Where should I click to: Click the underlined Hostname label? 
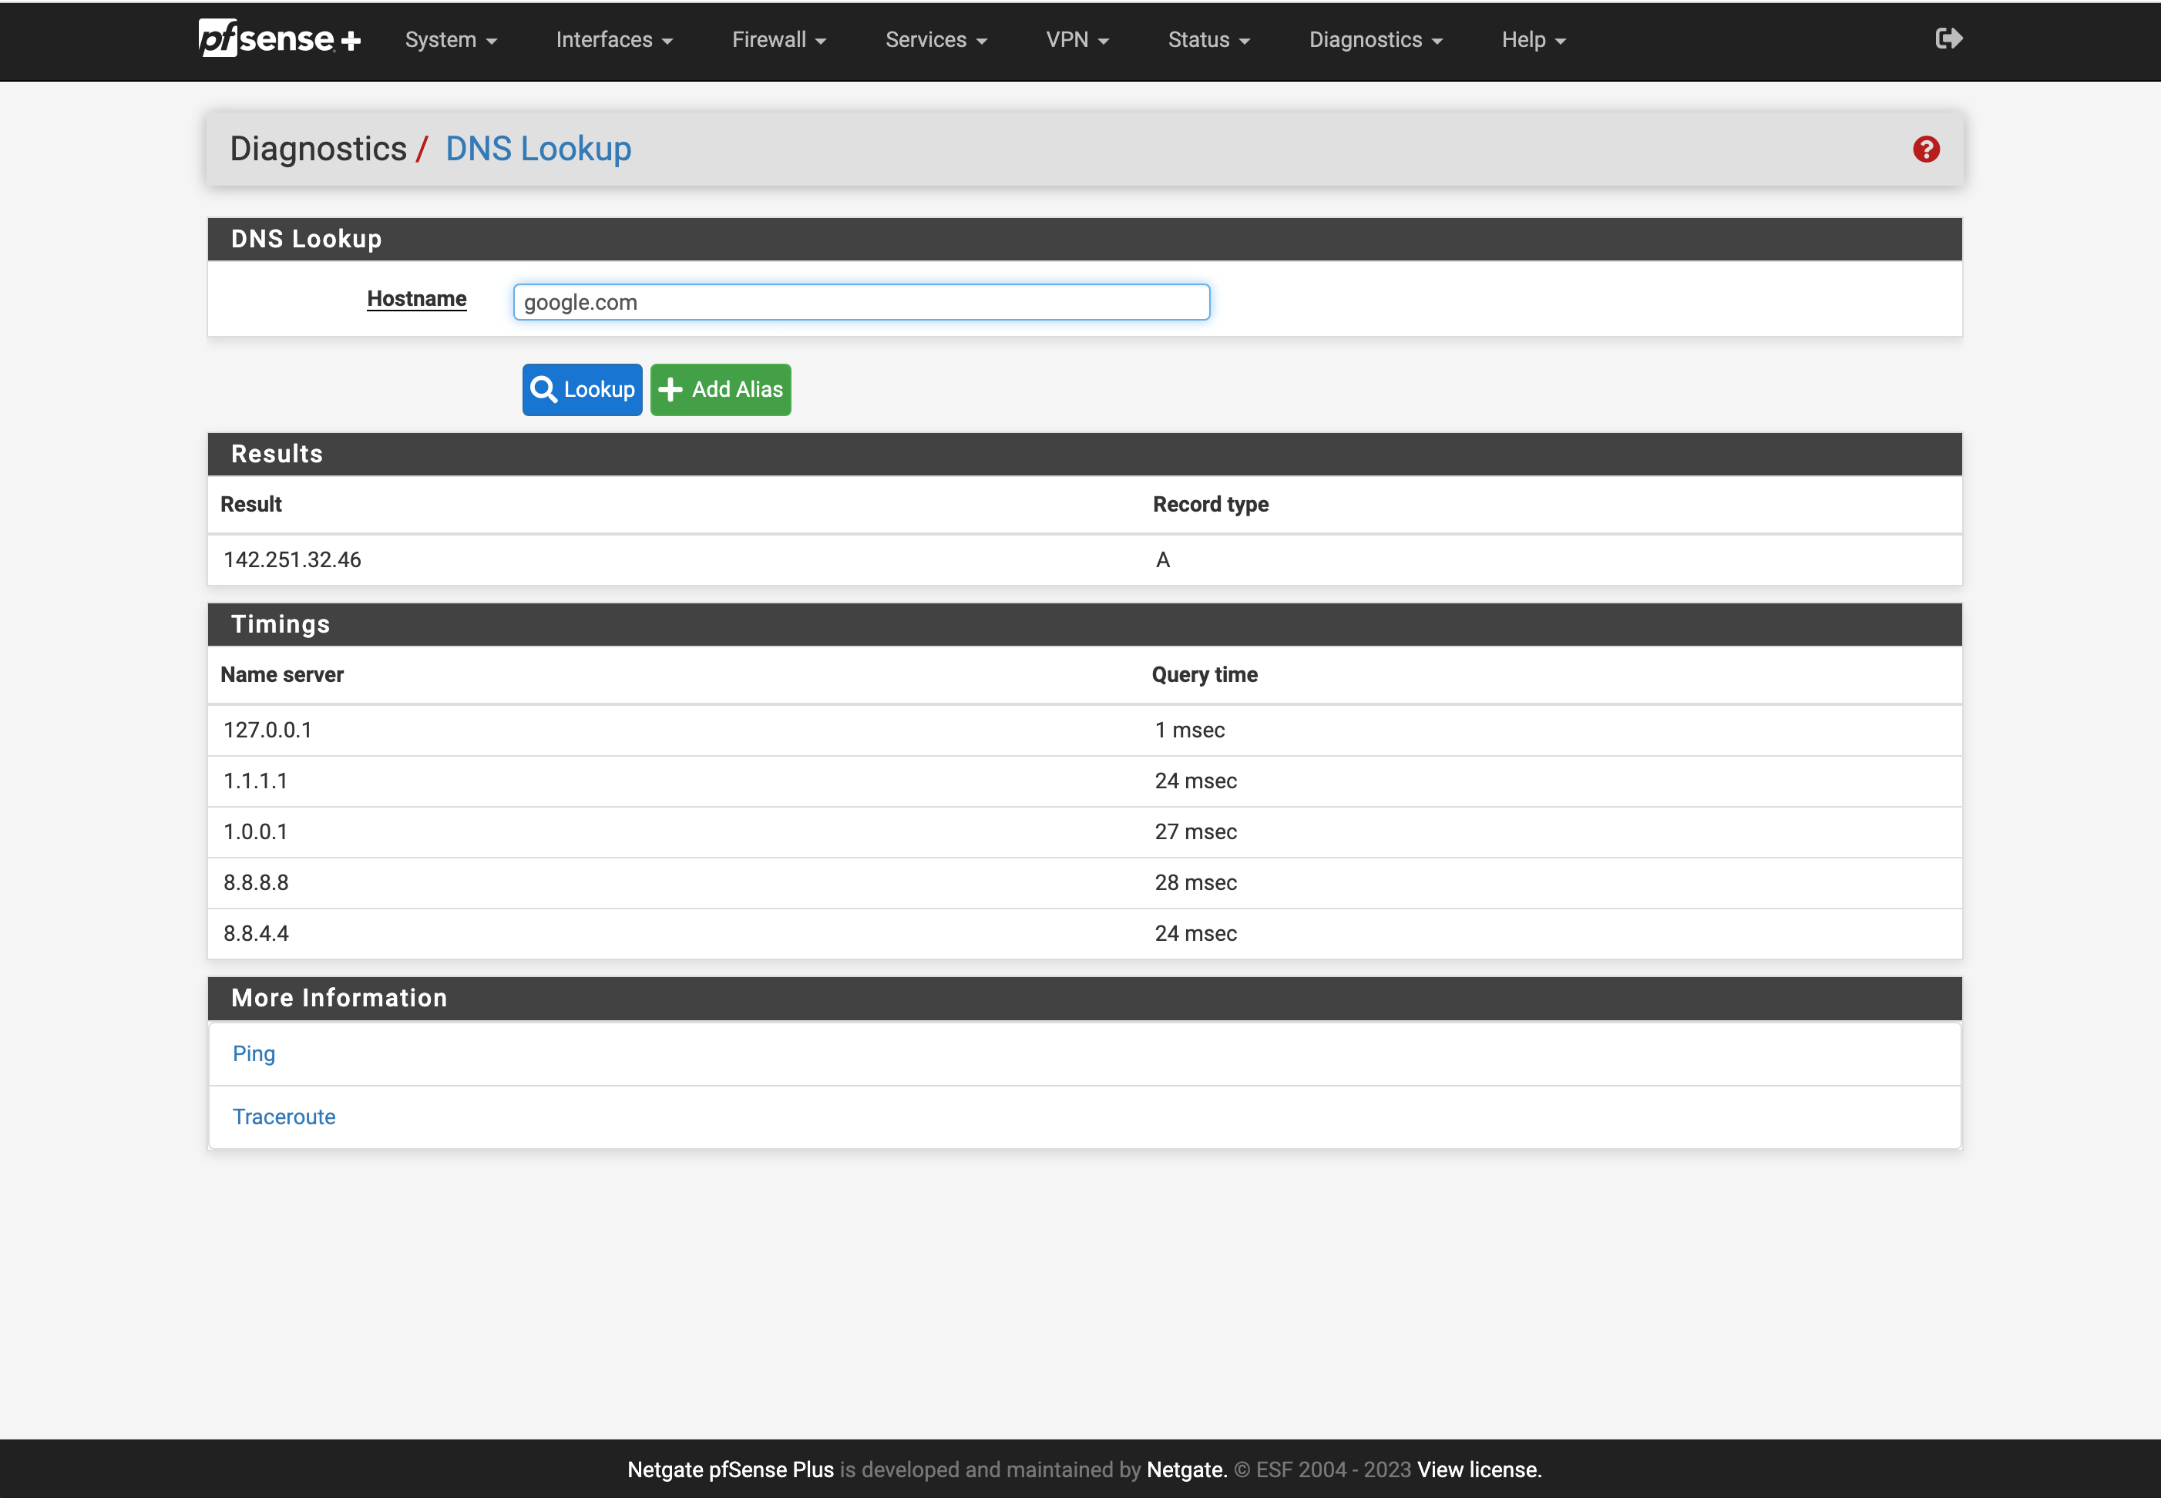coord(417,298)
